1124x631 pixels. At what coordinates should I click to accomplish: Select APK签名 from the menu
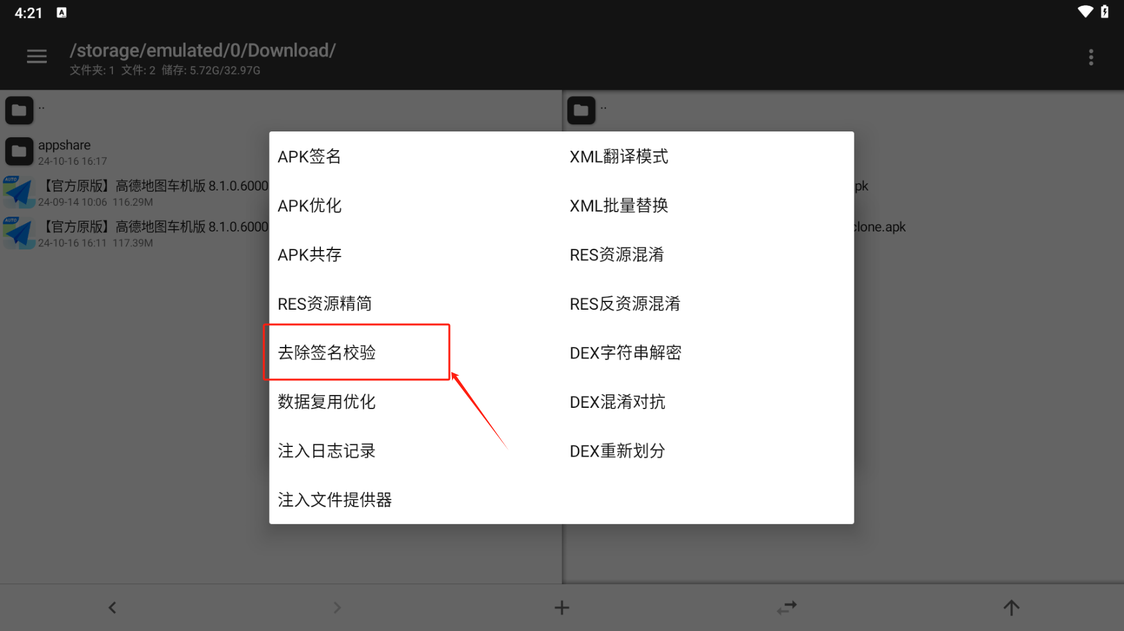pyautogui.click(x=309, y=156)
